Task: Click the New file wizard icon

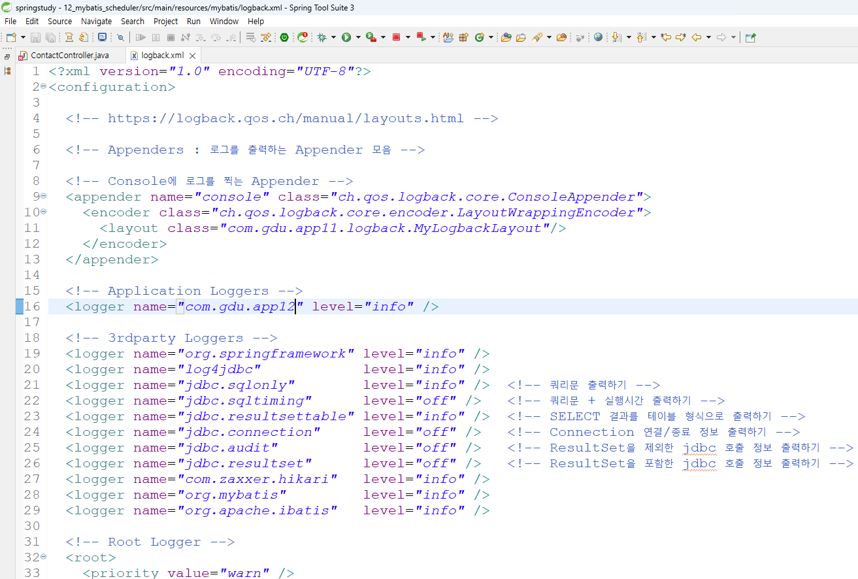Action: tap(11, 37)
